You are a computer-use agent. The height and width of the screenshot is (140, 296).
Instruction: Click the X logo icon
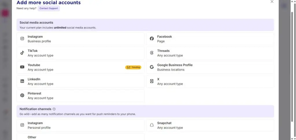tap(152, 81)
